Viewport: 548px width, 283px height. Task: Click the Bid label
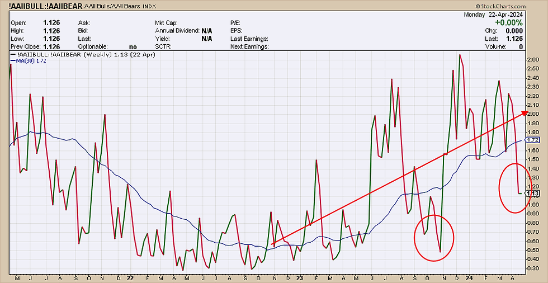coord(83,31)
